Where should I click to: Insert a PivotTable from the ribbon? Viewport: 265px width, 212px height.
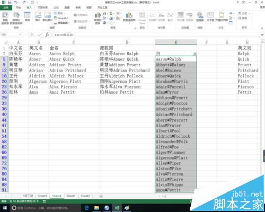point(5,18)
